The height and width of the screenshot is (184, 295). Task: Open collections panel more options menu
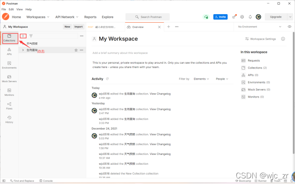pos(82,36)
